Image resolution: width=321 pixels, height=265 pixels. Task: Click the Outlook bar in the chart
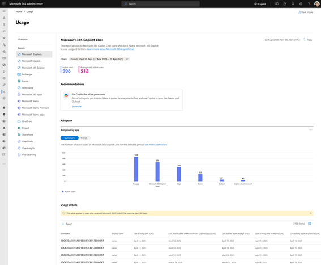click(x=221, y=180)
